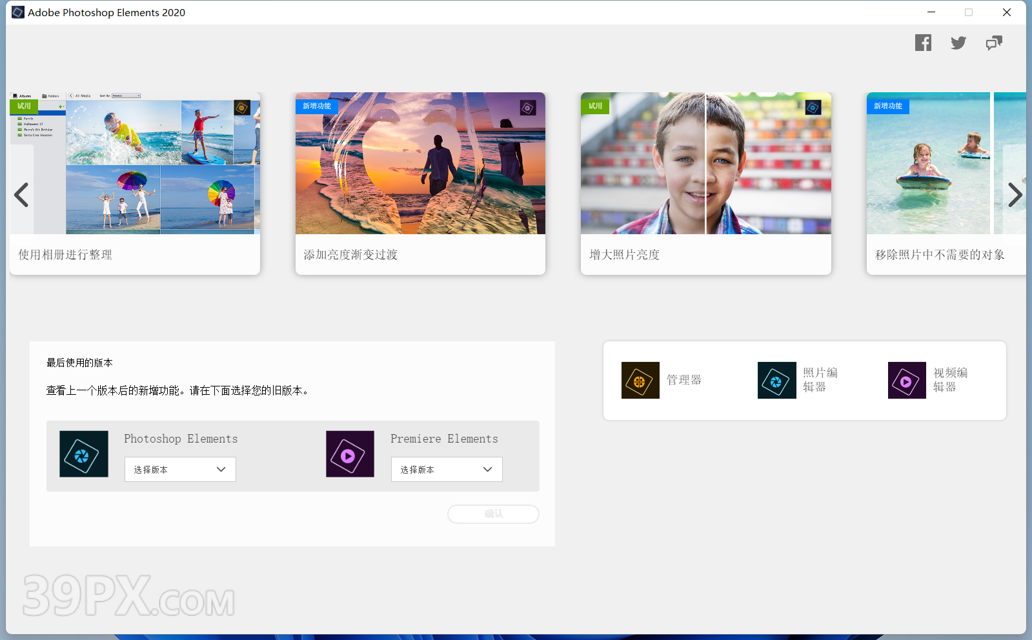Open the 移除照片中不需要的对象 card image

coord(946,163)
